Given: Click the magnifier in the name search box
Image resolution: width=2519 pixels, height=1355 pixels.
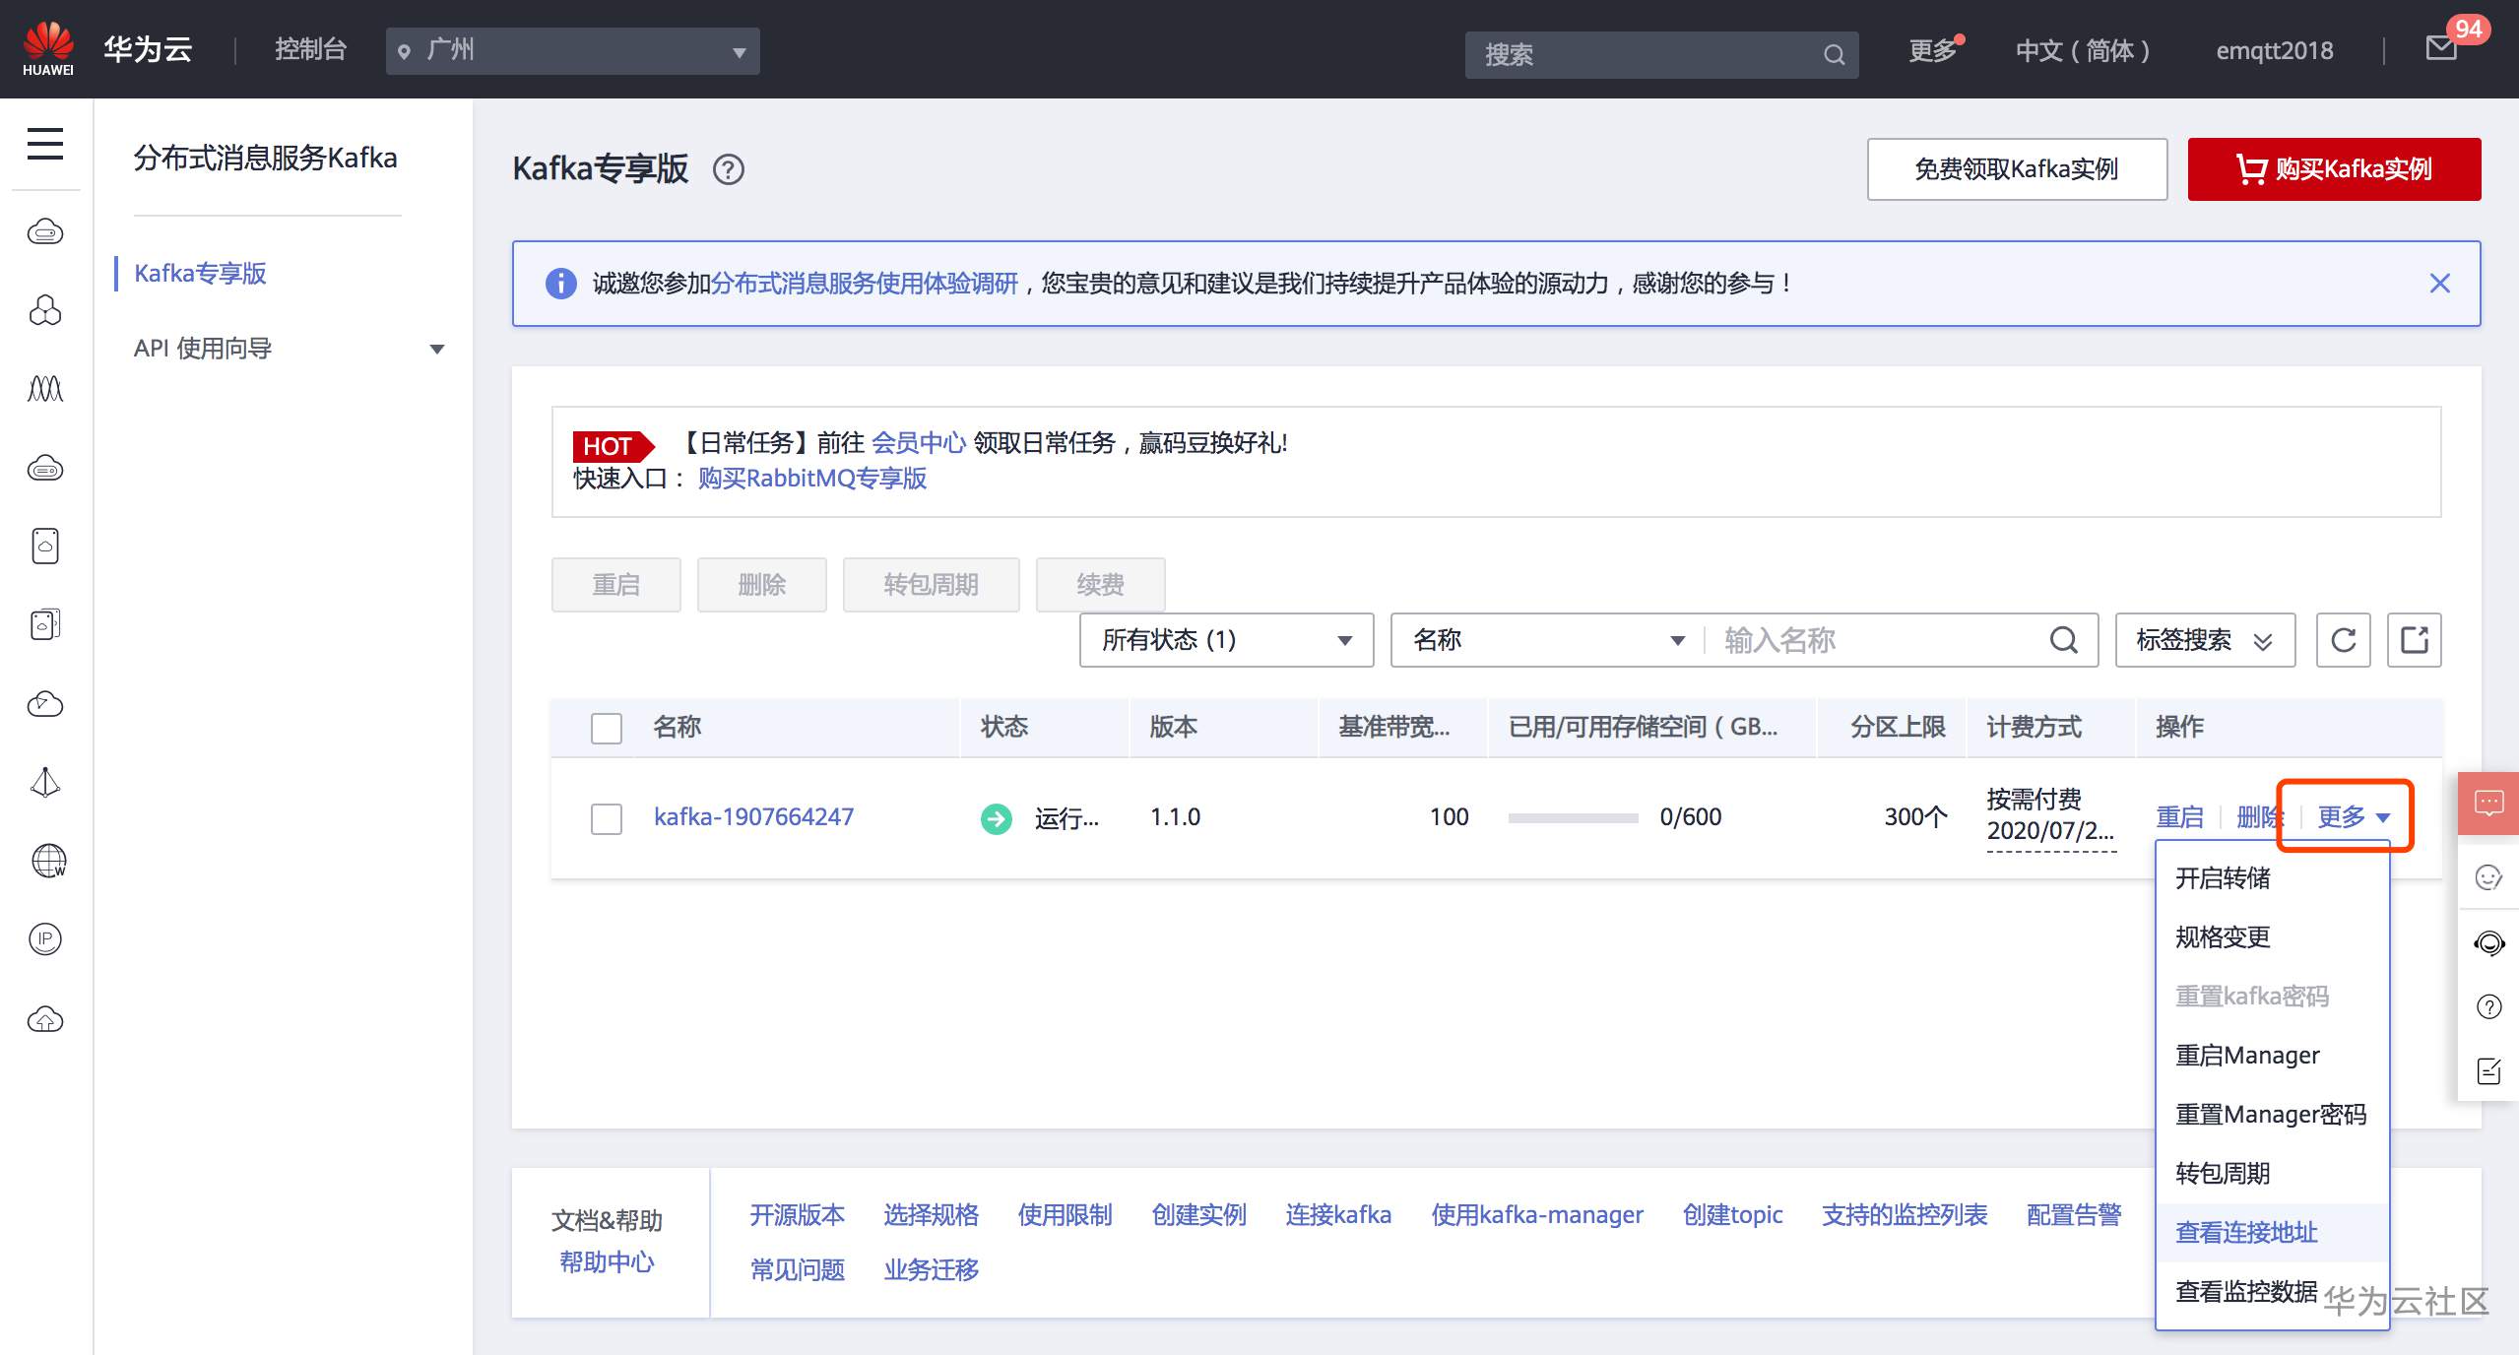Looking at the screenshot, I should (x=2063, y=640).
